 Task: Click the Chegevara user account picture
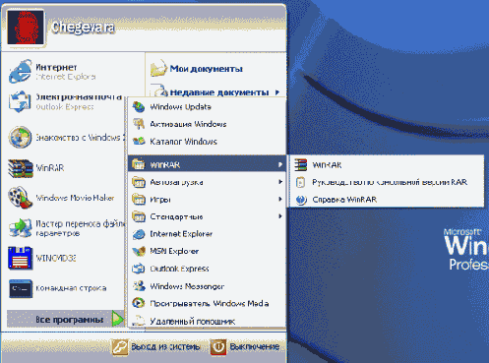click(x=26, y=28)
